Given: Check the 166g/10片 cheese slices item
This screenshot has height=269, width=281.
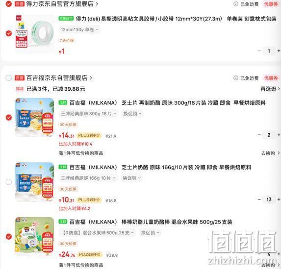Looking at the screenshot, I should 9,182.
